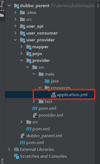Select the java folder label
Screen dimensions: 100x164
click(x=55, y=81)
